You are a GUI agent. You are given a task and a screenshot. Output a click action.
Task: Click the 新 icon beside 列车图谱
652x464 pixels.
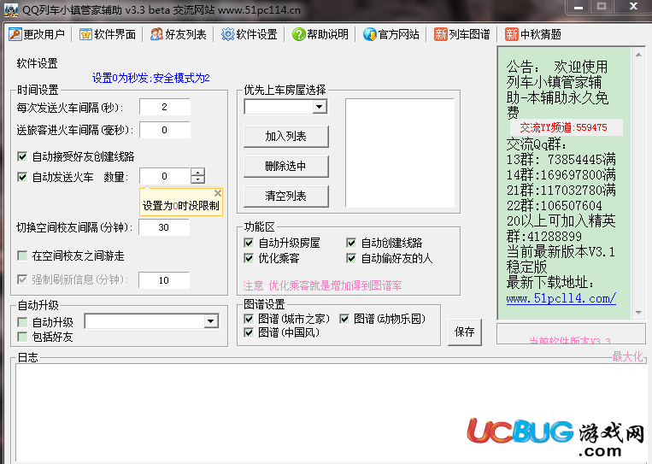point(440,34)
